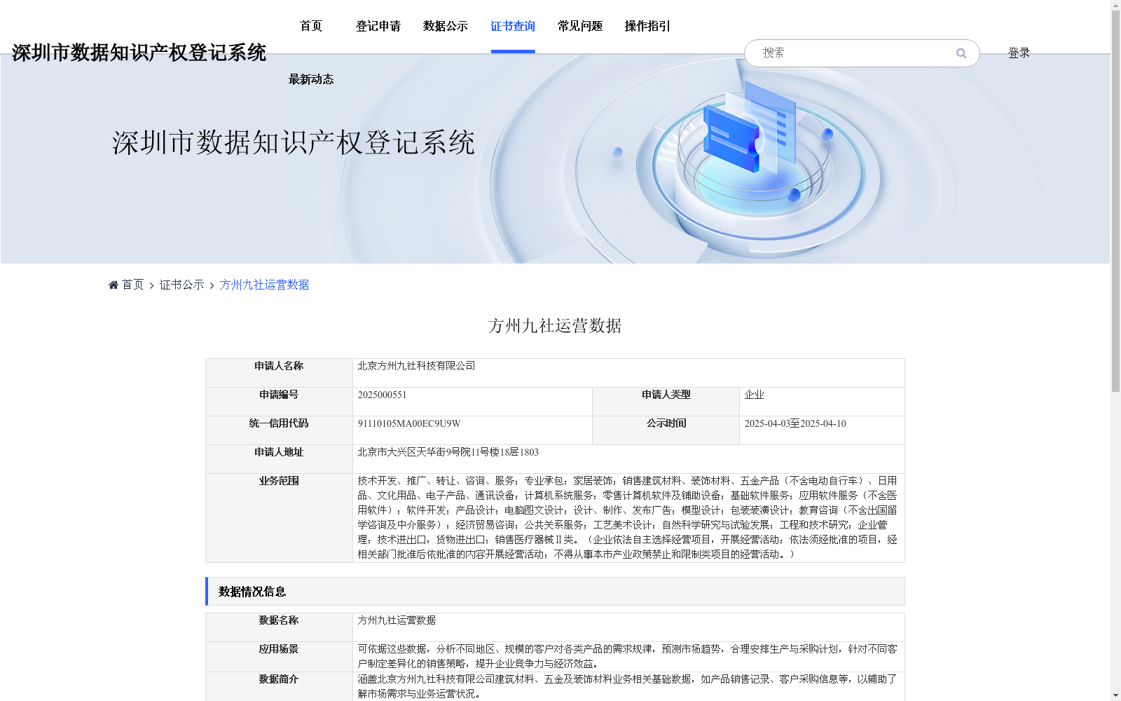Viewport: 1121px width, 701px height.
Task: Select the 证书查询 menu item
Action: coord(513,26)
